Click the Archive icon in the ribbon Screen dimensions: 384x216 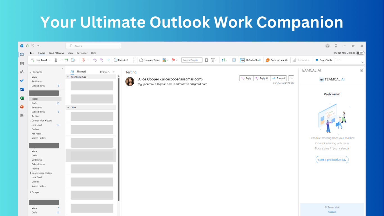[66, 60]
